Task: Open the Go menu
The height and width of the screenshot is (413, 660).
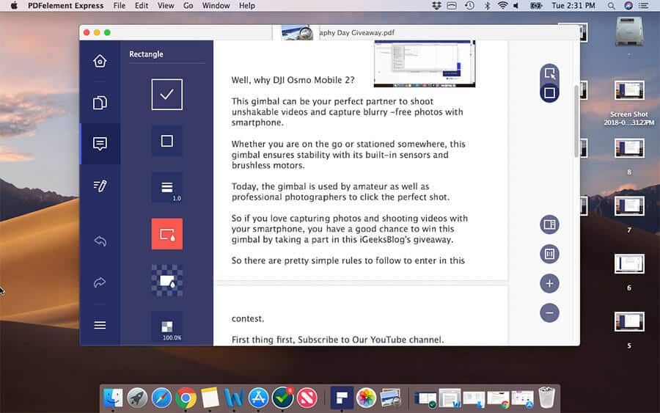Action: (x=188, y=5)
